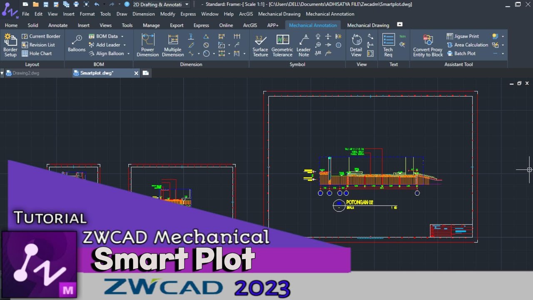Viewport: 533px width, 300px height.
Task: Select the Leader Note tool
Action: 304,45
